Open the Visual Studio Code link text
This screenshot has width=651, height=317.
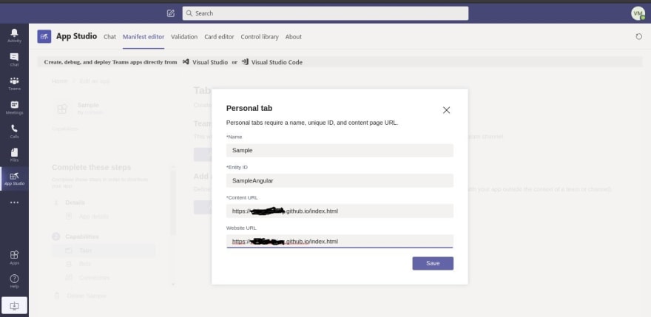[x=277, y=62]
